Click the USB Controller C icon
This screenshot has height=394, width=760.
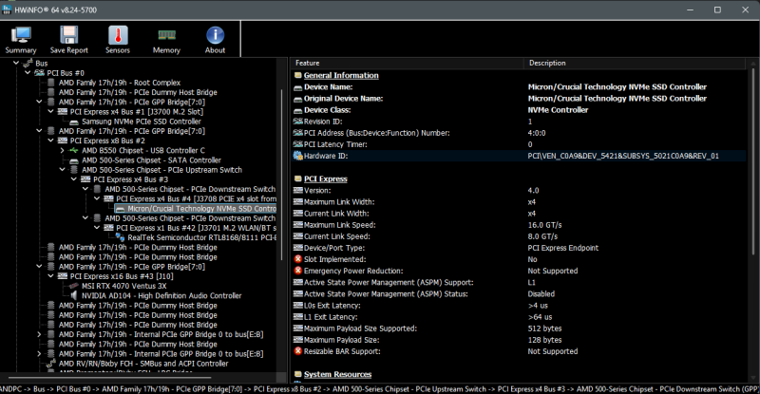click(74, 150)
